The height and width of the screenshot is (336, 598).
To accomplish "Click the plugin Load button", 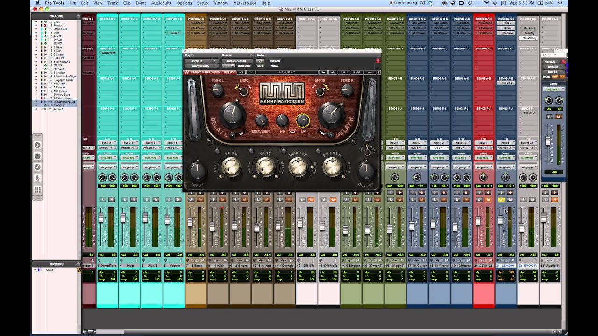I will 356,72.
